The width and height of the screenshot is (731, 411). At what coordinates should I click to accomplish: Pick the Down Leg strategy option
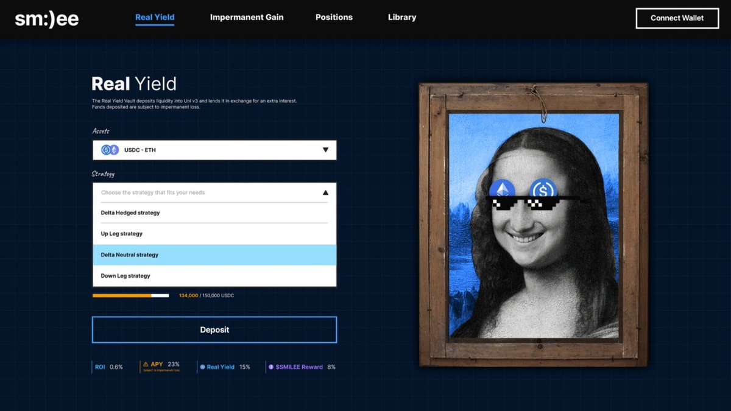point(214,276)
